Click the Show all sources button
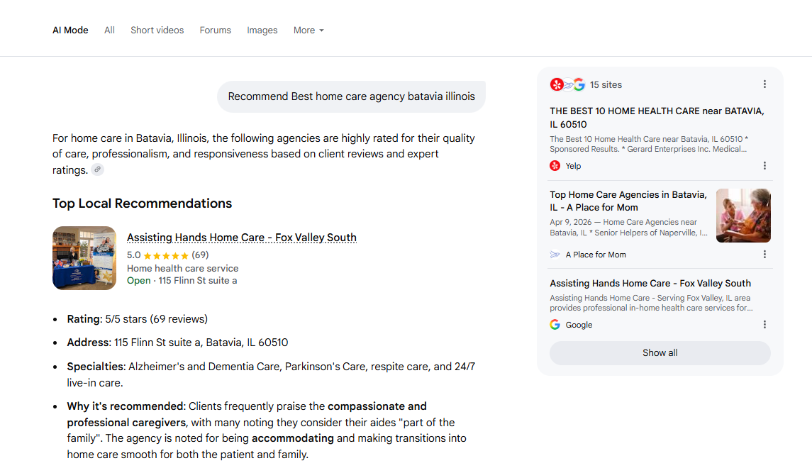This screenshot has height=473, width=812. [660, 353]
